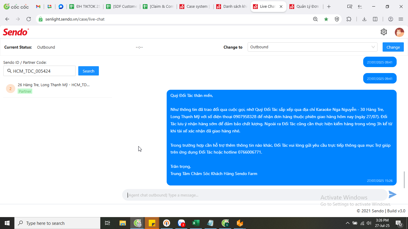
Task: Open the user avatar in the Sendo header
Action: point(399,32)
